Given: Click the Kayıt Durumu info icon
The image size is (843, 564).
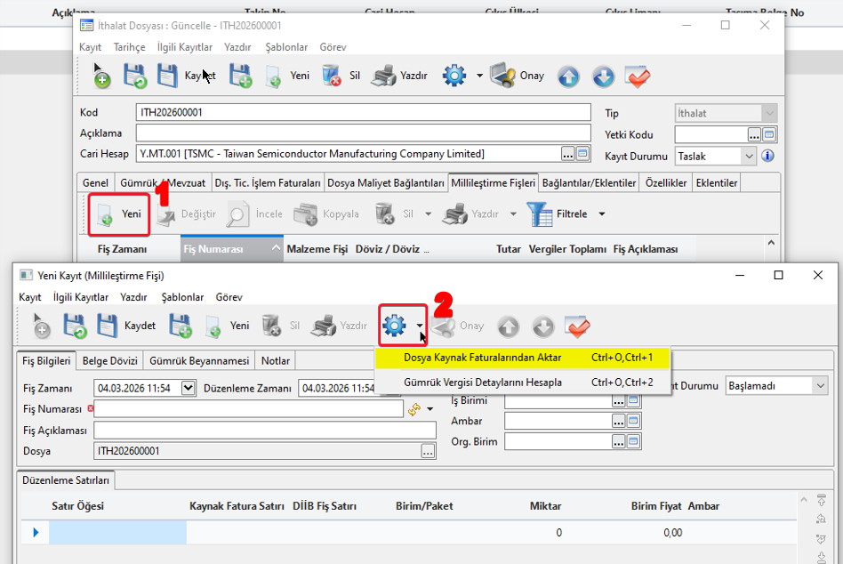Looking at the screenshot, I should 767,156.
